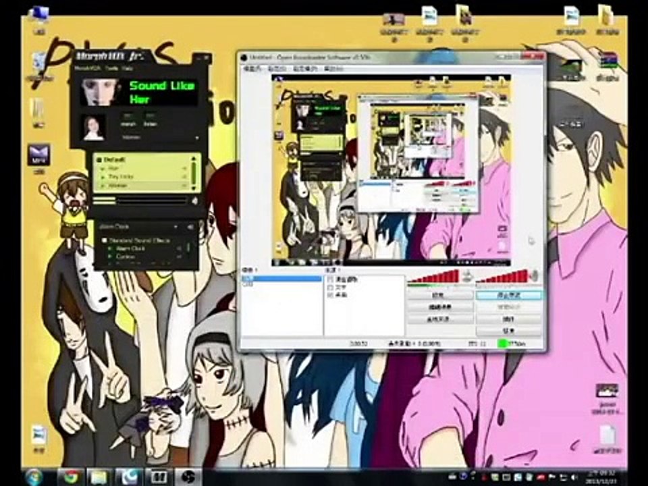This screenshot has width=648, height=486.
Task: Toggle the first source checkbox in OBS sources
Action: [330, 279]
